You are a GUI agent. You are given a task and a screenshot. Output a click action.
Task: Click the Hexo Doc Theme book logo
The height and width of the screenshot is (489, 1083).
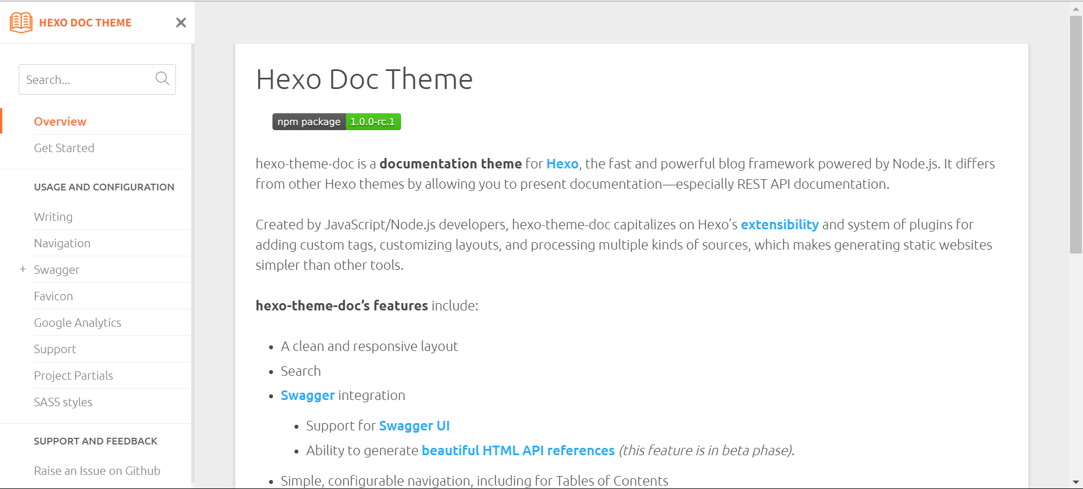[21, 23]
